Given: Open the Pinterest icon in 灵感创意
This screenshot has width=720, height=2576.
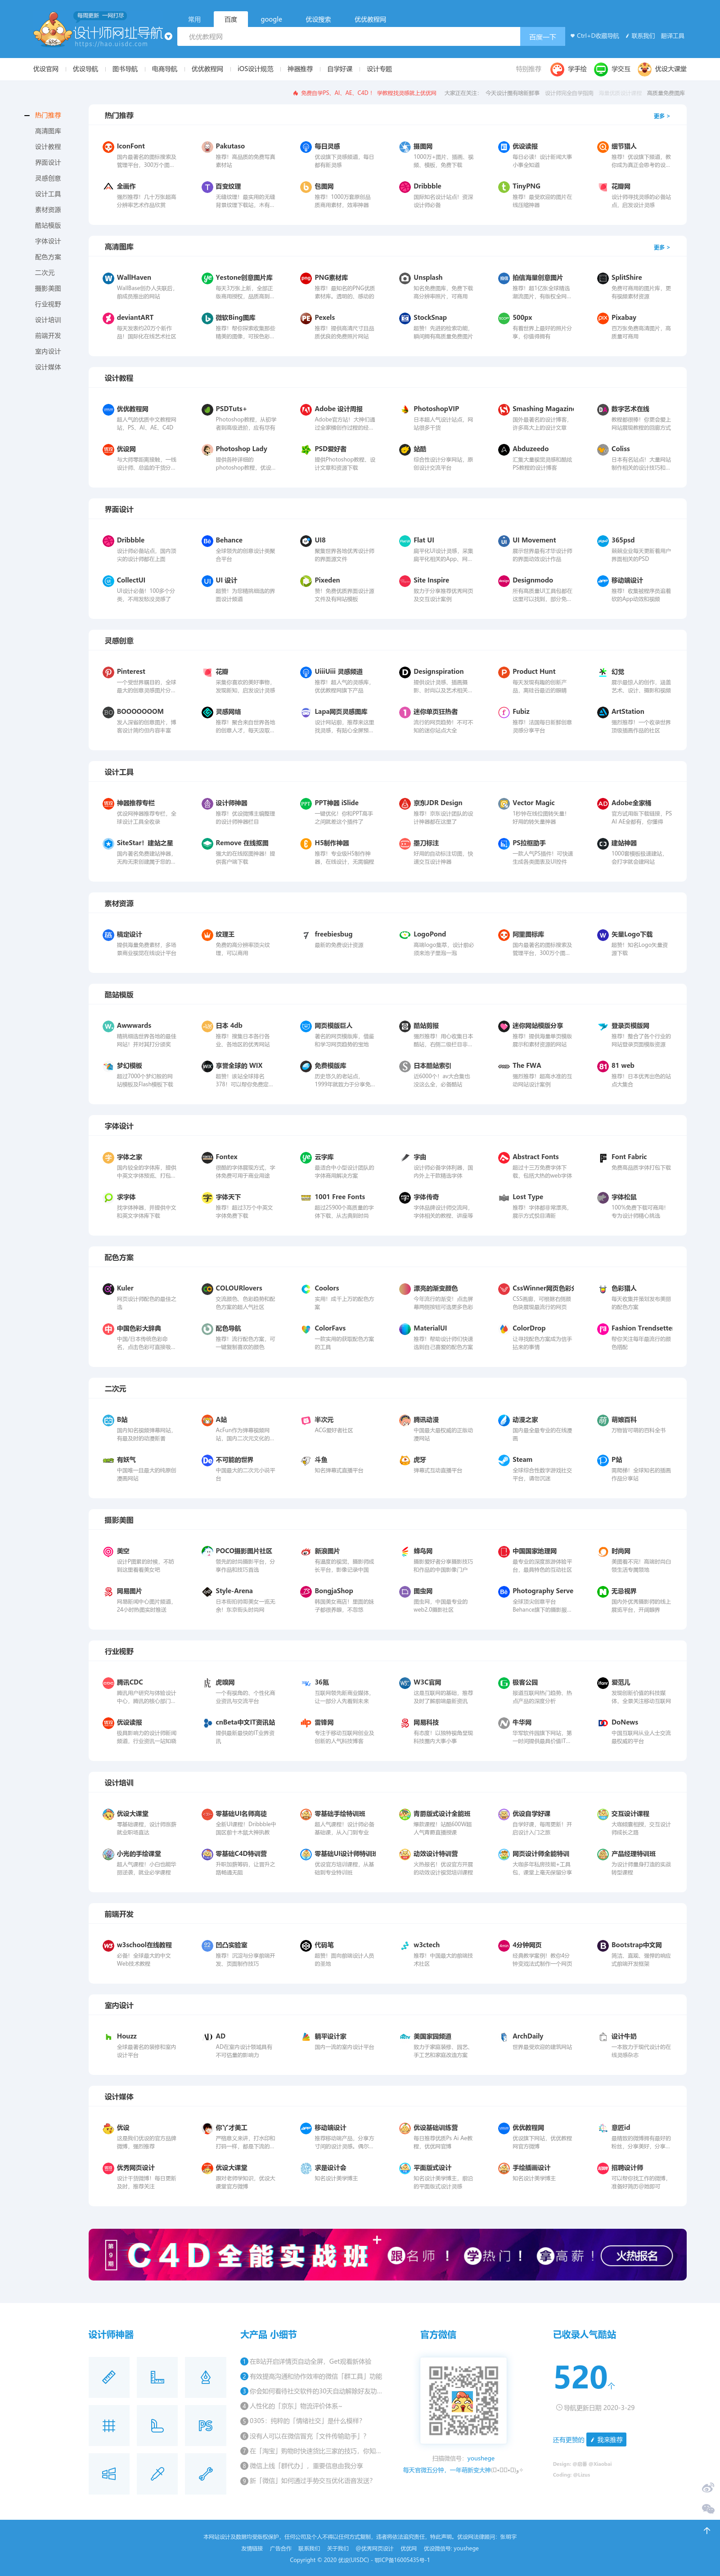Looking at the screenshot, I should pyautogui.click(x=108, y=672).
